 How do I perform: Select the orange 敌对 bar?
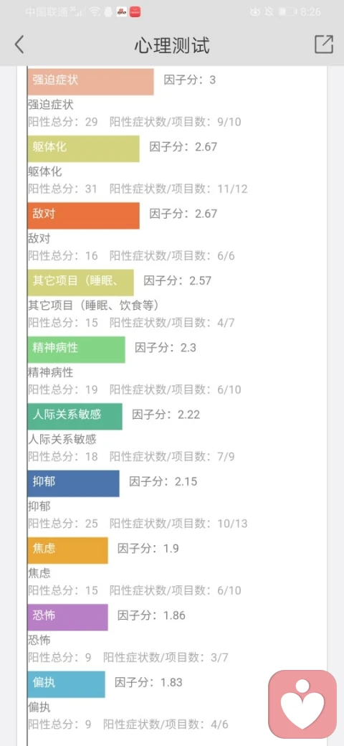pos(84,215)
